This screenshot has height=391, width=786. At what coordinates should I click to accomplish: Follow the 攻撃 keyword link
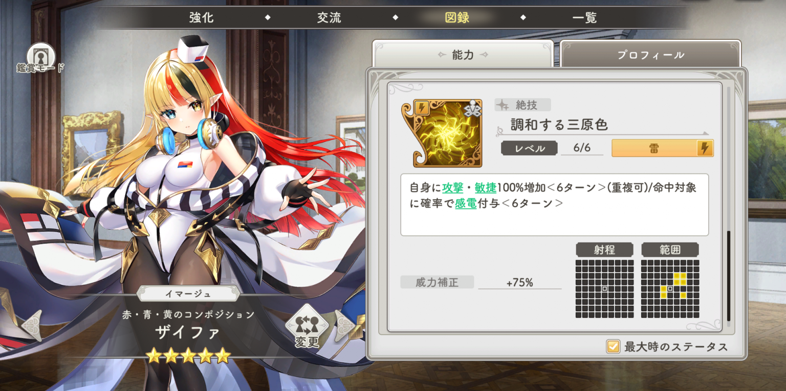click(x=452, y=187)
